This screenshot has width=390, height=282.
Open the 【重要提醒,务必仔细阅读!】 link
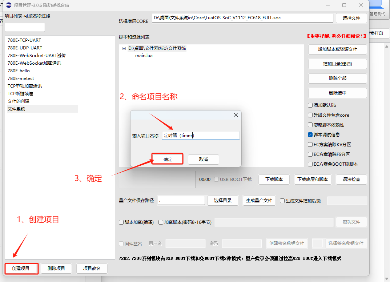pyautogui.click(x=337, y=36)
